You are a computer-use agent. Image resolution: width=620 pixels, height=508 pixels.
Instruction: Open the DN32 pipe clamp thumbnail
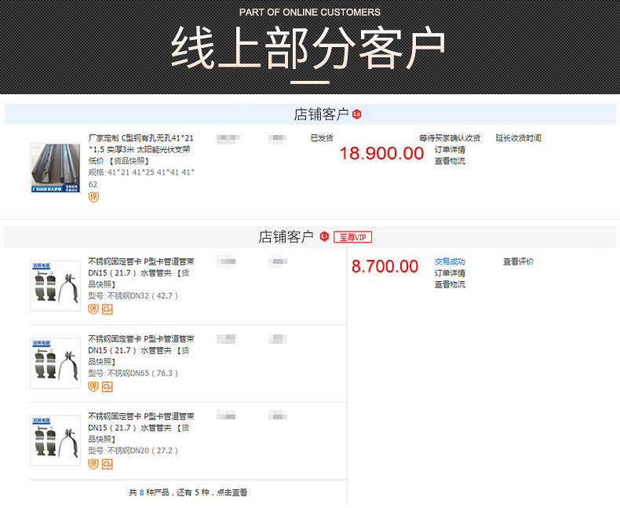click(x=56, y=286)
